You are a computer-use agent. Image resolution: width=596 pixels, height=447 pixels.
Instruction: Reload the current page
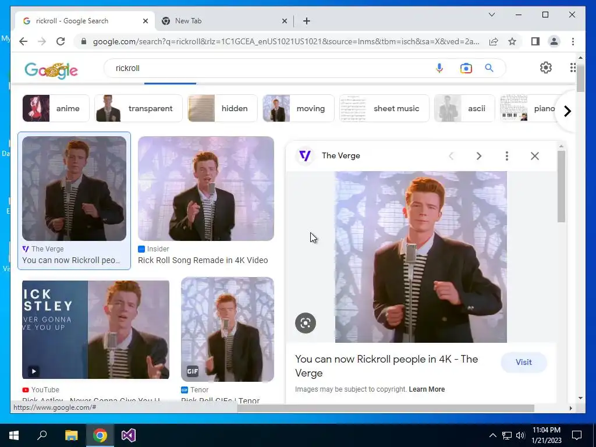[61, 41]
